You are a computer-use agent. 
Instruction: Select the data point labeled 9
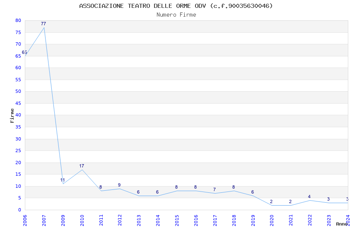120,189
